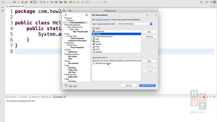Click Apply and Close
The width and height of the screenshot is (217, 122).
pos(147,85)
